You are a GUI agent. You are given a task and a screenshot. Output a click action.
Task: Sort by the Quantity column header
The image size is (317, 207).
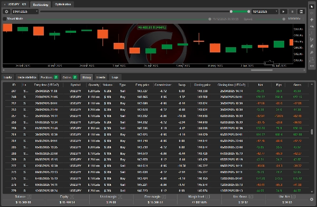click(x=94, y=85)
